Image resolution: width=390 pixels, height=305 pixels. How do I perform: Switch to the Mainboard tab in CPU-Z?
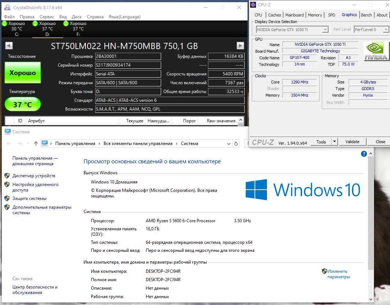point(294,15)
